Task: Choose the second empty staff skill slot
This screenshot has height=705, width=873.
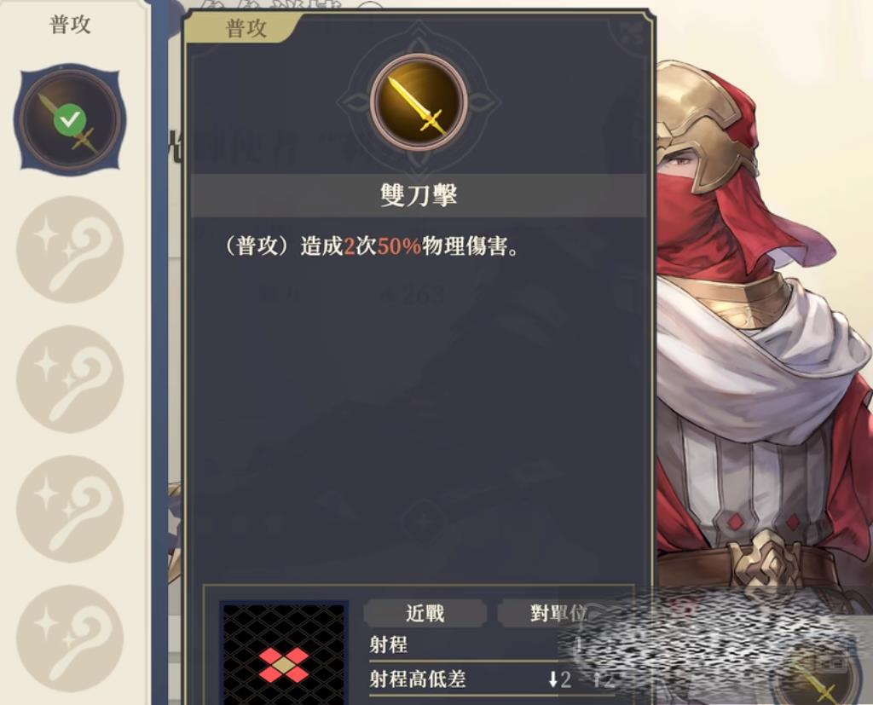Action: [70, 379]
